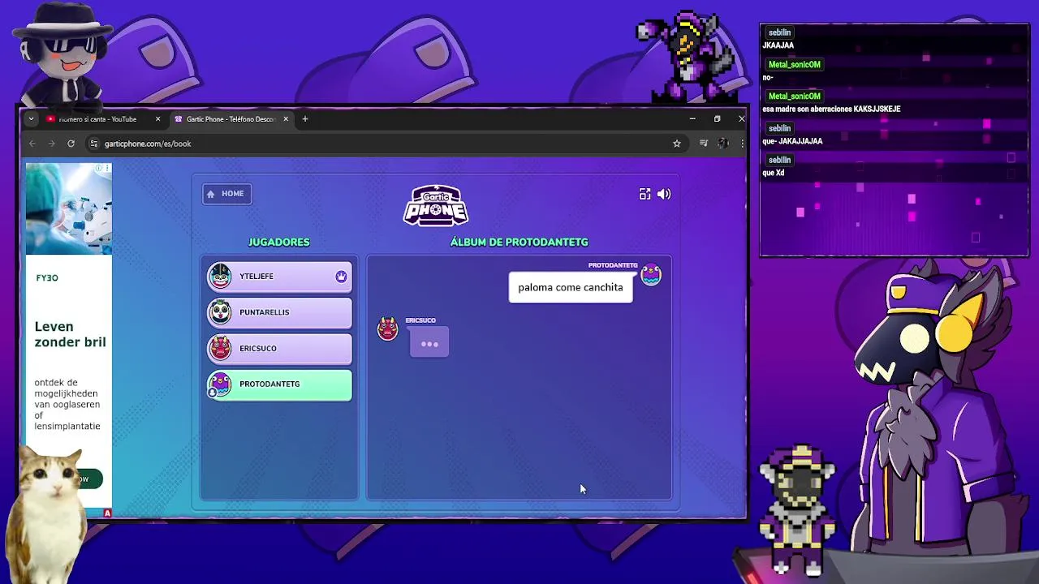Close the Gartic Phone browser tab
The width and height of the screenshot is (1039, 584).
286,119
